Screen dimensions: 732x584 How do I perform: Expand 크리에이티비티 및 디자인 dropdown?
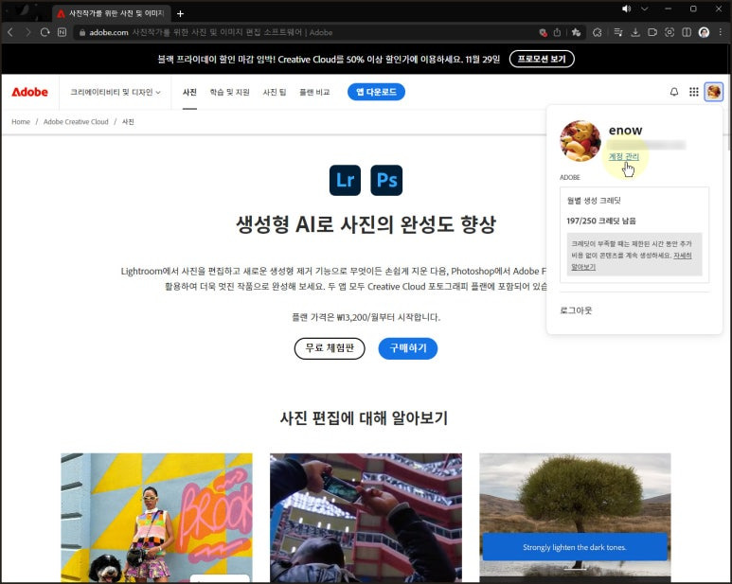pyautogui.click(x=116, y=93)
